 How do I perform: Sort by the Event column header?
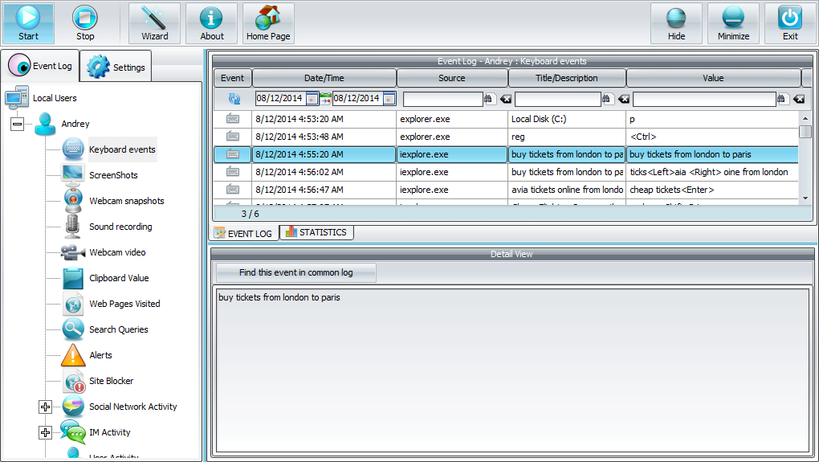[x=232, y=78]
